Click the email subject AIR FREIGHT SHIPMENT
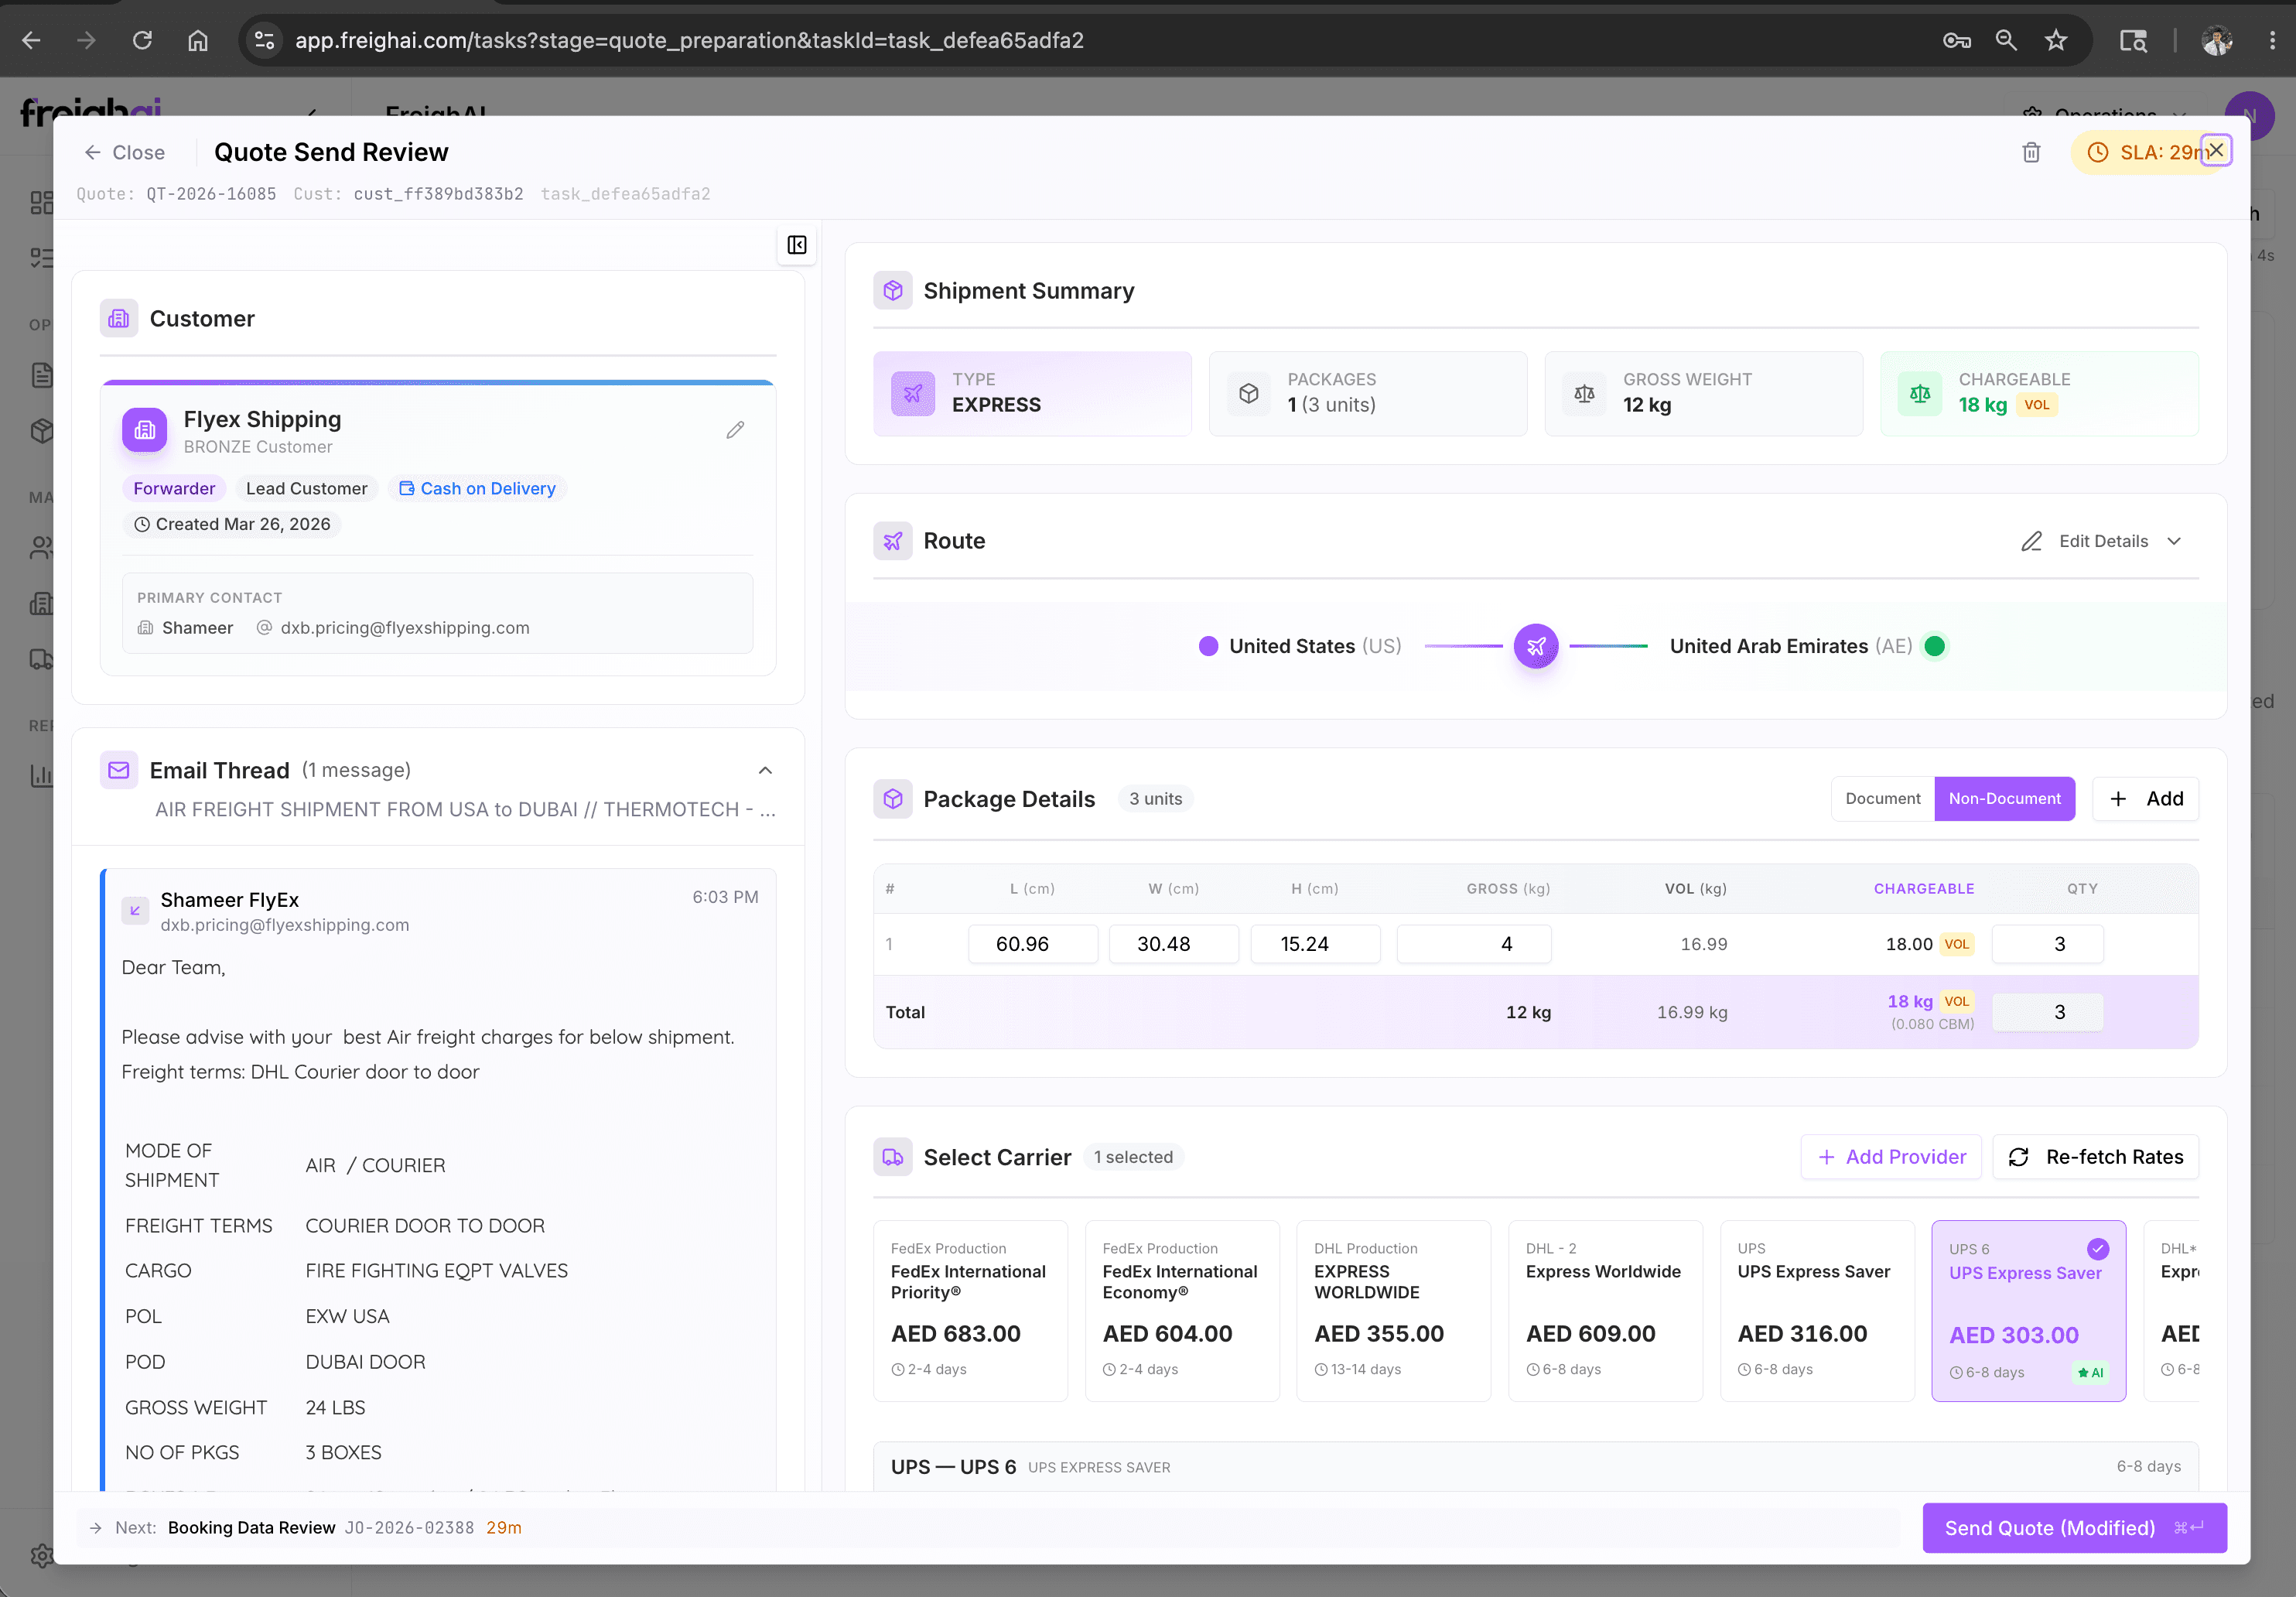Image resolution: width=2296 pixels, height=1597 pixels. click(x=465, y=809)
